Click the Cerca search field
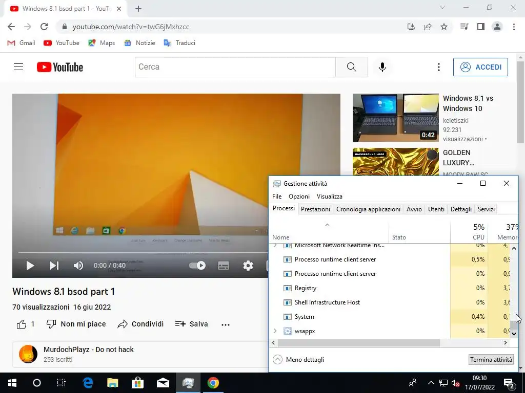The image size is (525, 393). 235,67
